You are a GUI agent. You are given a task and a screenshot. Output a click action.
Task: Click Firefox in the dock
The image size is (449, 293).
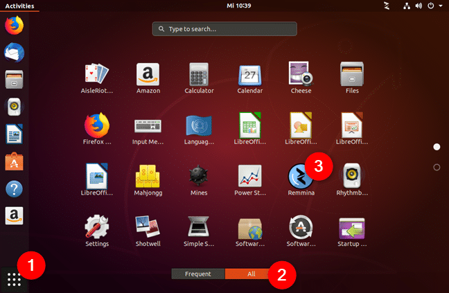tap(14, 26)
